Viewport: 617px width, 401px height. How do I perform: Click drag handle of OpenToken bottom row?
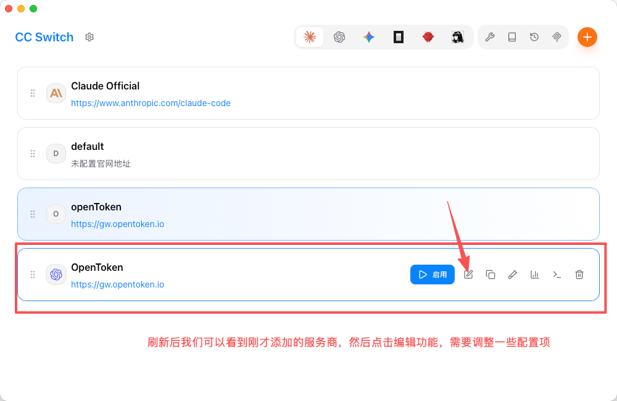point(33,275)
